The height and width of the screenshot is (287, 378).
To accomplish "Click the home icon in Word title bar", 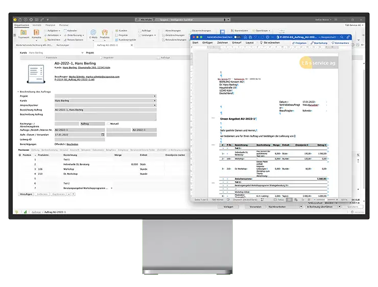I will click(245, 37).
